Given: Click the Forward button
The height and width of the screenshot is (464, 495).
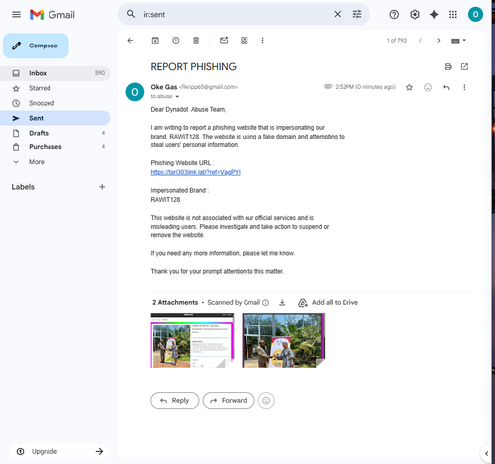Looking at the screenshot, I should [x=229, y=401].
